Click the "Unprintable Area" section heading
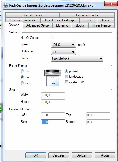 tap(20, 109)
